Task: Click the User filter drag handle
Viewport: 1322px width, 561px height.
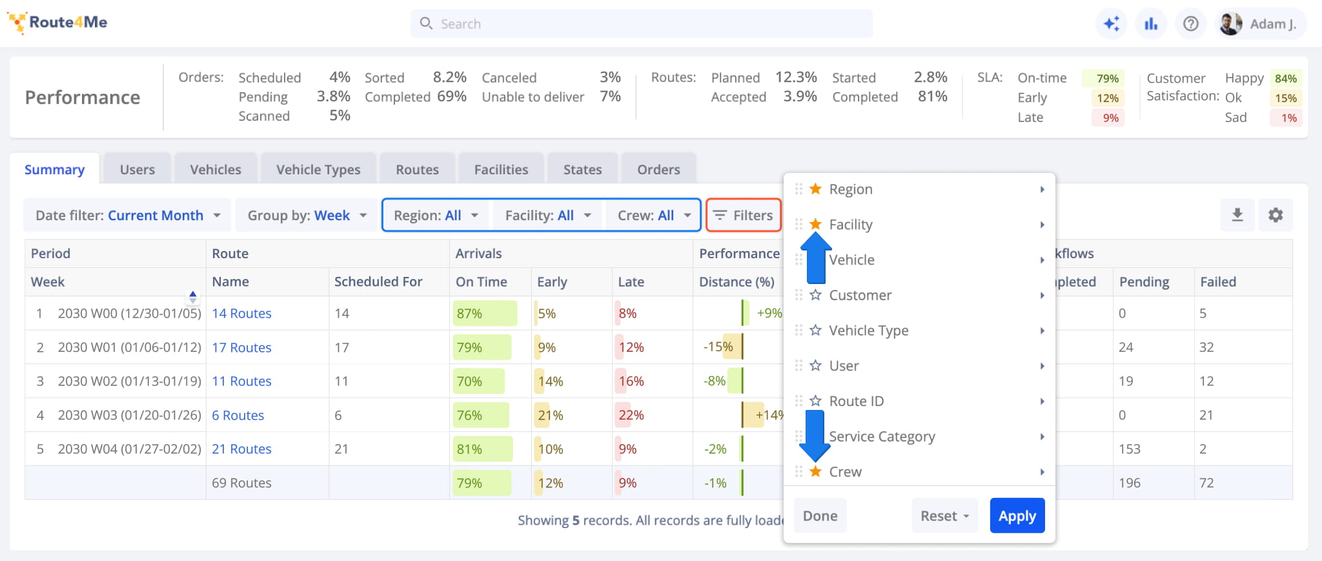Action: pyautogui.click(x=798, y=365)
